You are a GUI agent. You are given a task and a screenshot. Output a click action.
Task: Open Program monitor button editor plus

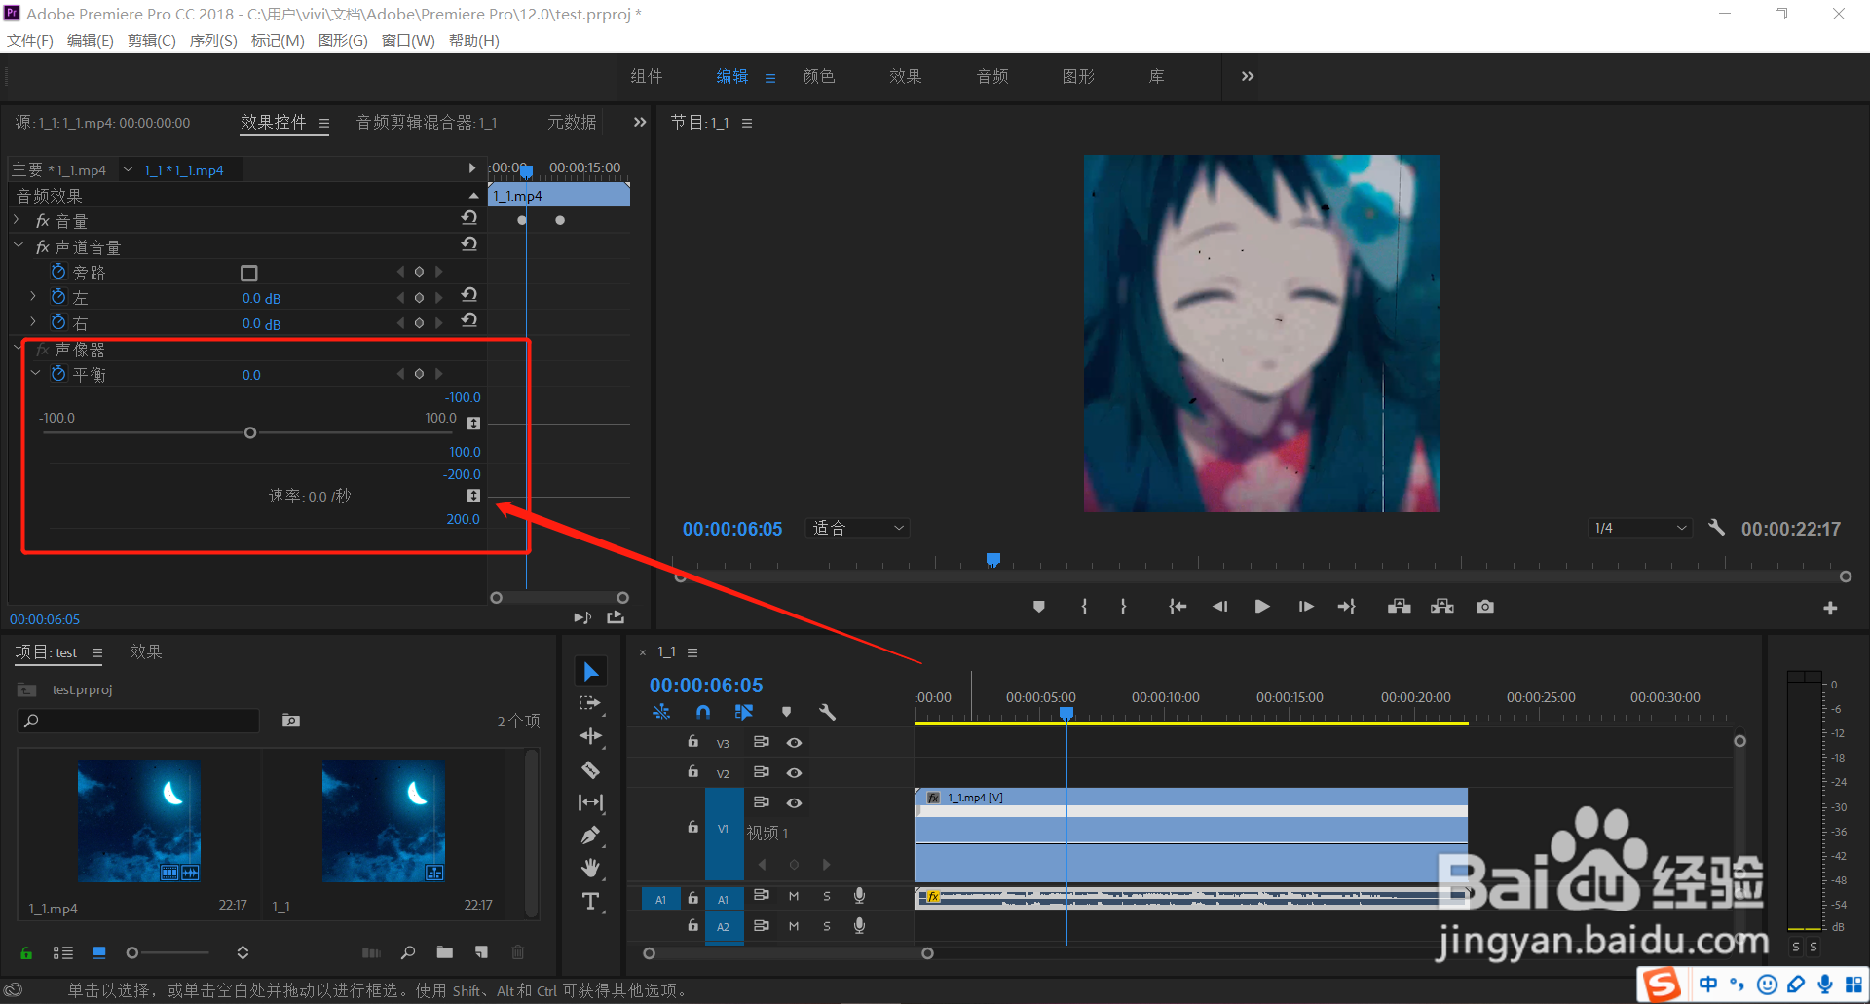[x=1830, y=608]
